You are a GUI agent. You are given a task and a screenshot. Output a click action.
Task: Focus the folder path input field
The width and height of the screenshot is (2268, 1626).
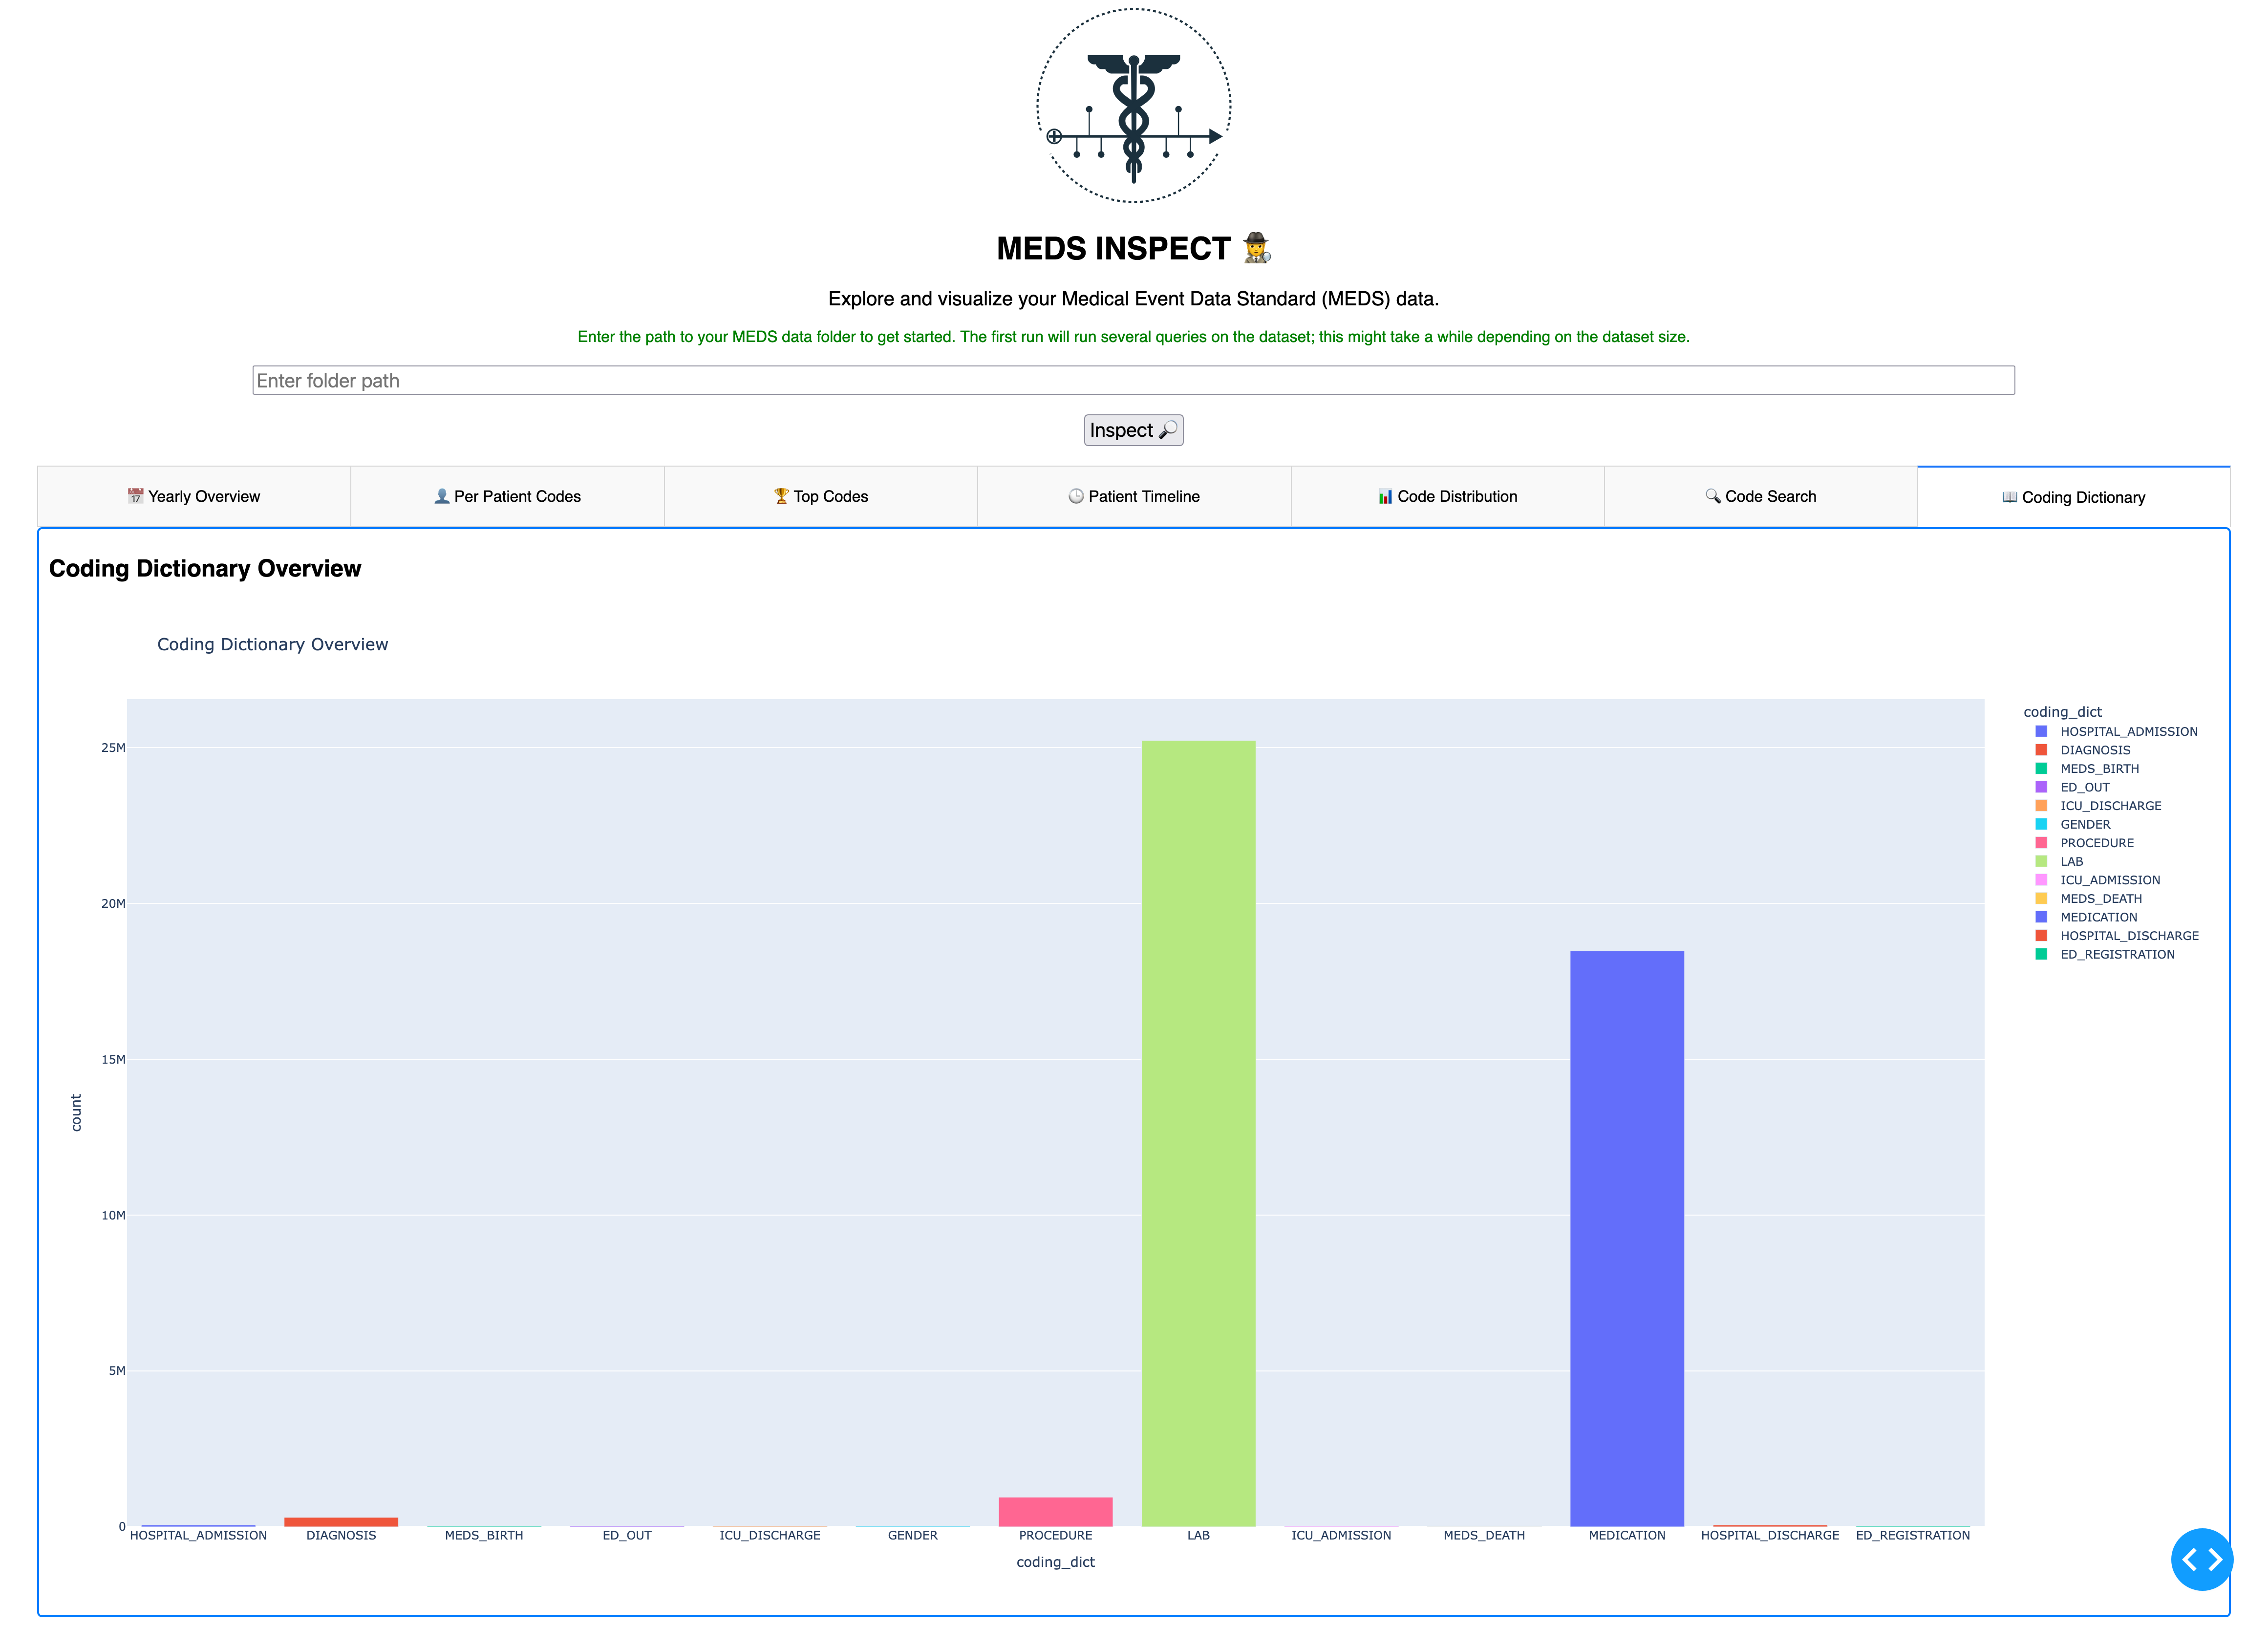[x=1133, y=380]
